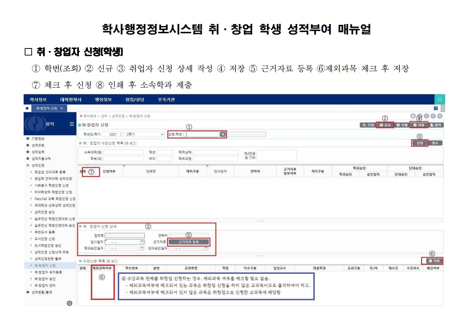Click the home icon in tab bar
This screenshot has height=334, width=473.
click(x=27, y=108)
